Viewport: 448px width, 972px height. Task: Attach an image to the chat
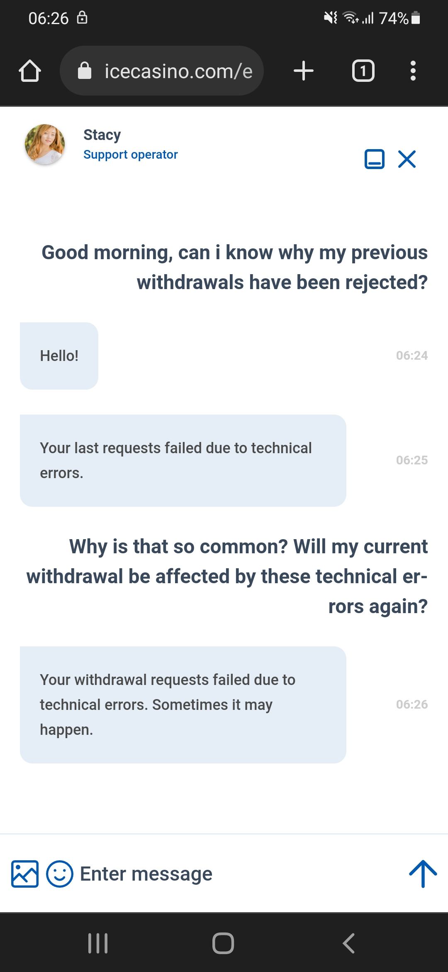25,874
